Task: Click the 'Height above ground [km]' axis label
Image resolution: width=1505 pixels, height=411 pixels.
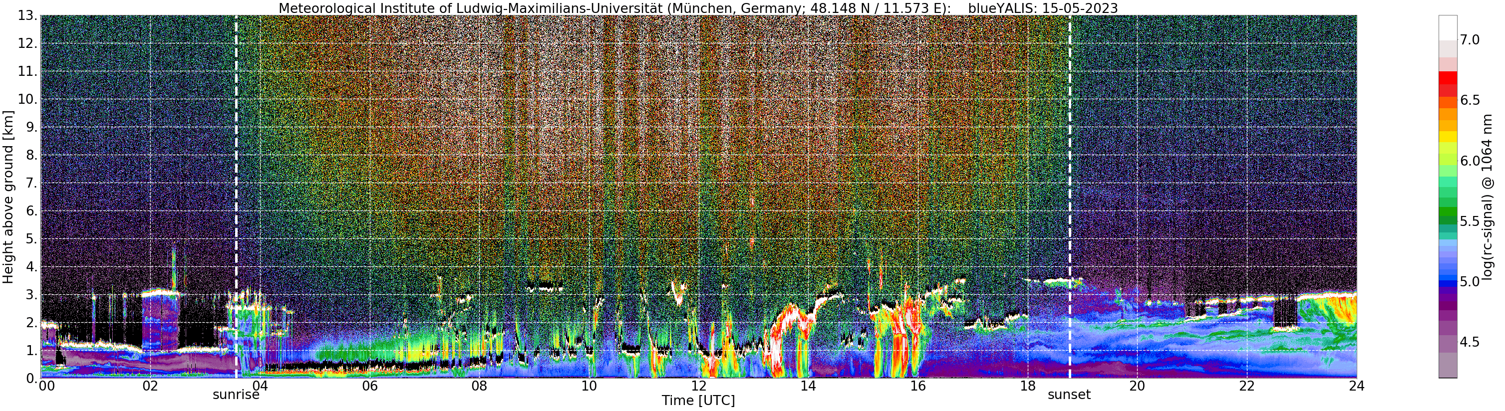Action: coord(8,197)
